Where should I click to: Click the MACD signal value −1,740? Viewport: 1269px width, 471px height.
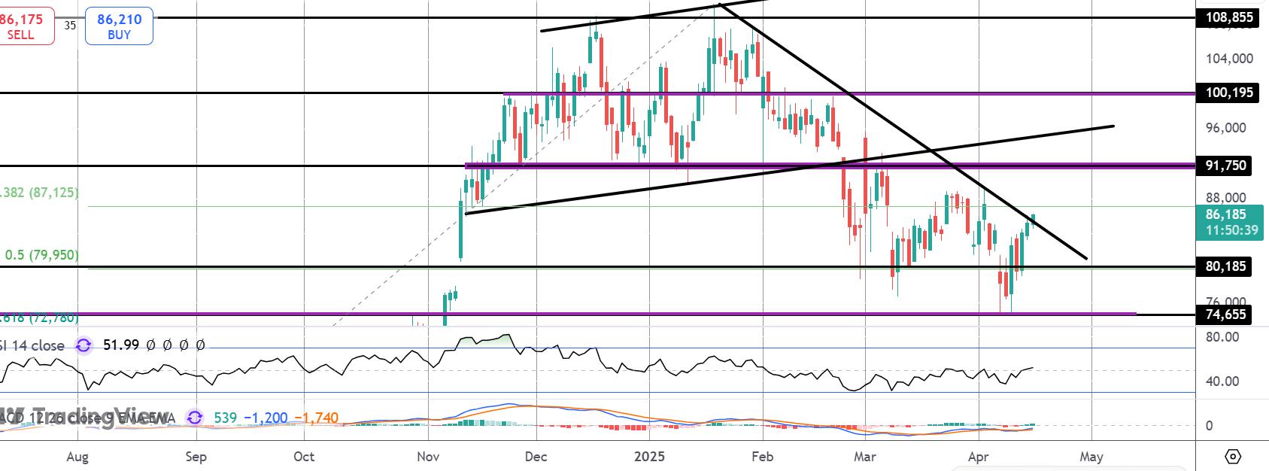pos(317,418)
